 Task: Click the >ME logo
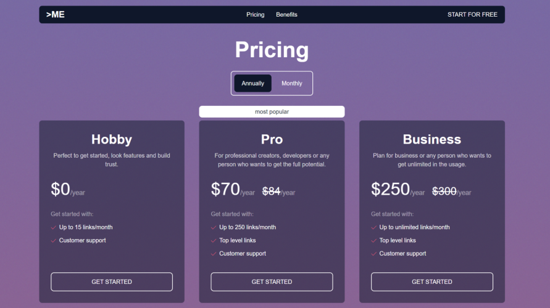(56, 15)
